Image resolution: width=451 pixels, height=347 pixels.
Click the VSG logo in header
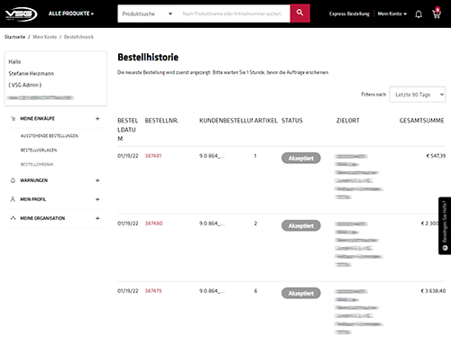tap(21, 14)
